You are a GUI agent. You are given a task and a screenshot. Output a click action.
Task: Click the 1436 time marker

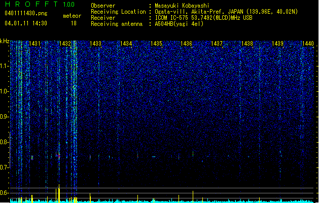186,44
